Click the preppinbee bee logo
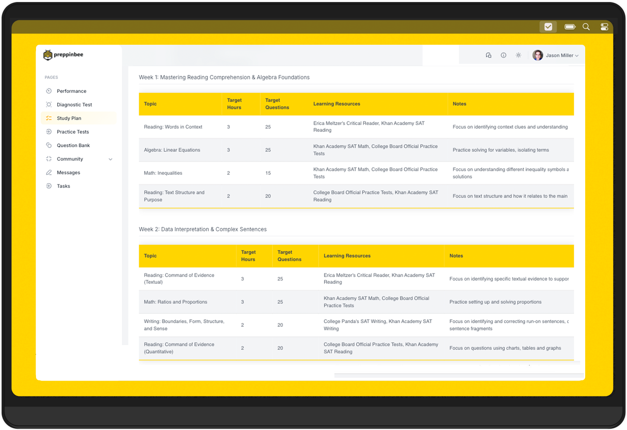This screenshot has height=430, width=627. pos(48,55)
